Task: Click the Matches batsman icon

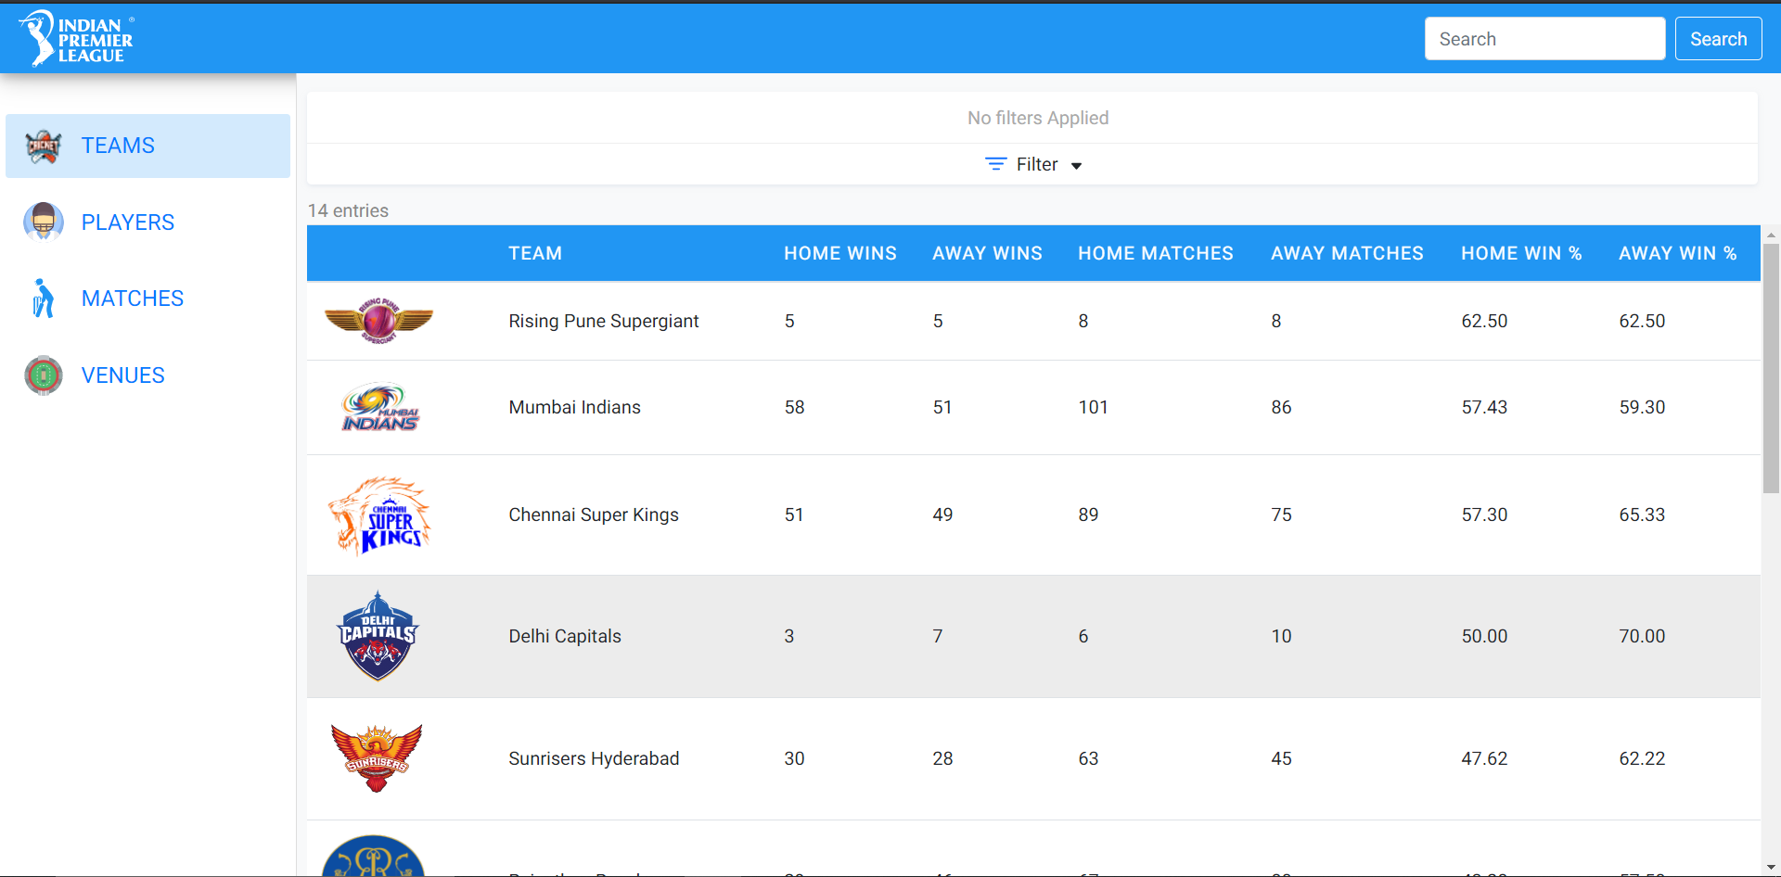Action: pyautogui.click(x=43, y=299)
